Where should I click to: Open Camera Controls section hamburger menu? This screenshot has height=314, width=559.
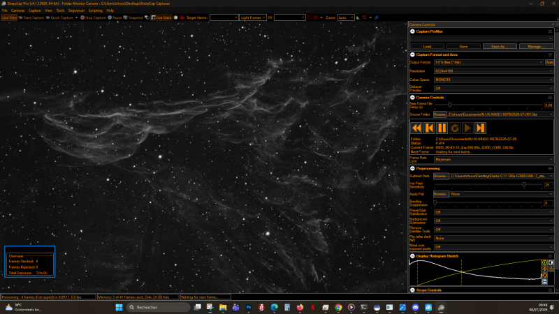[550, 97]
